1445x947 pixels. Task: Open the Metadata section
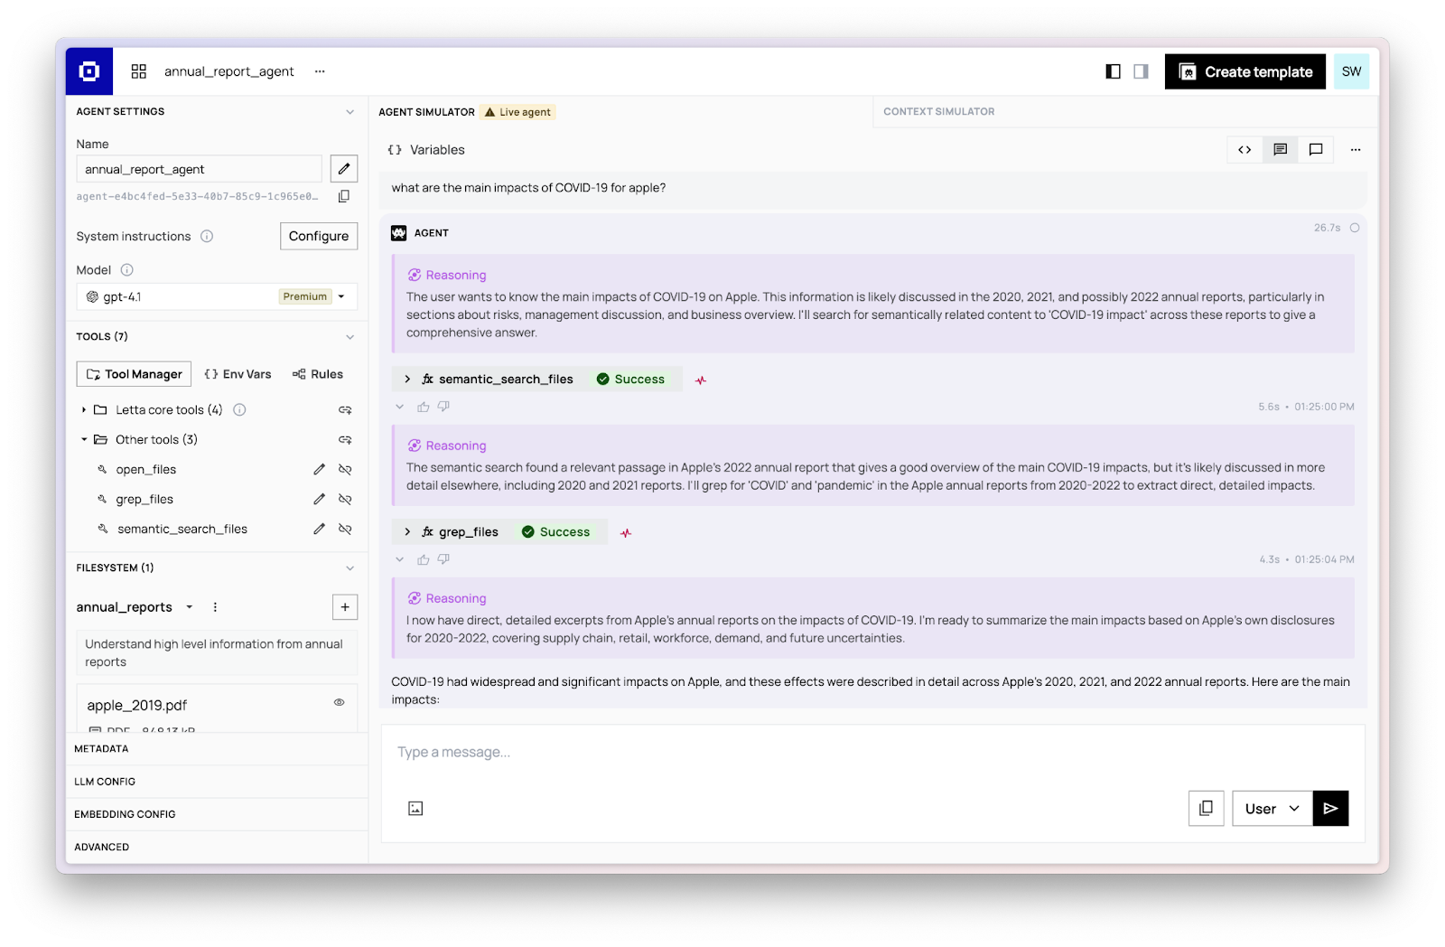point(217,749)
